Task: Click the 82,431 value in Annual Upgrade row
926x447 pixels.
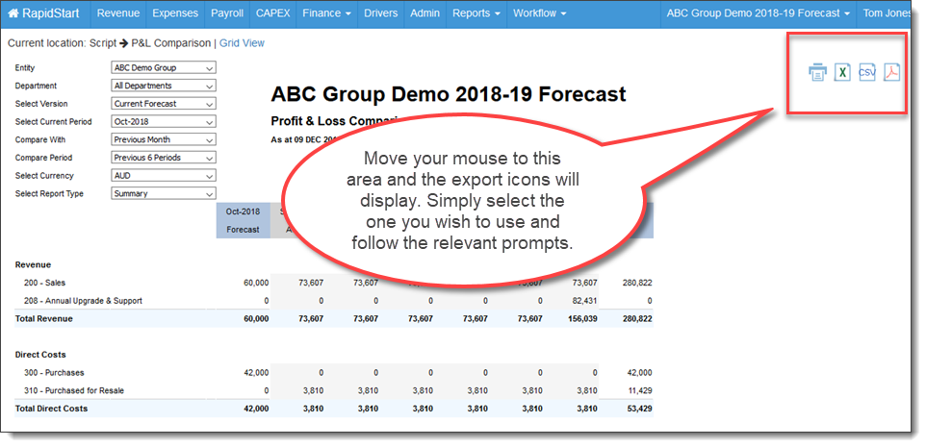Action: (x=585, y=301)
